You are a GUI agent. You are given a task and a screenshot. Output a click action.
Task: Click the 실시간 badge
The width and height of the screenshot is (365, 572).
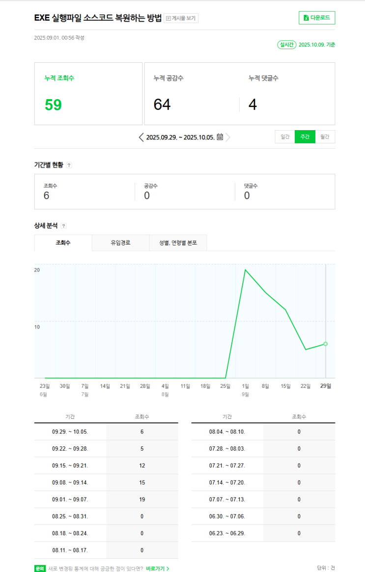click(x=286, y=45)
